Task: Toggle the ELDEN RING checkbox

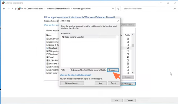Action: 47,61
